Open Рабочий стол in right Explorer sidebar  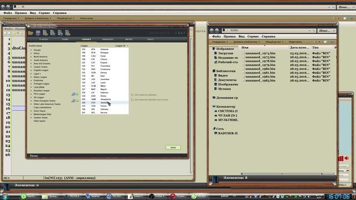[x=226, y=62]
